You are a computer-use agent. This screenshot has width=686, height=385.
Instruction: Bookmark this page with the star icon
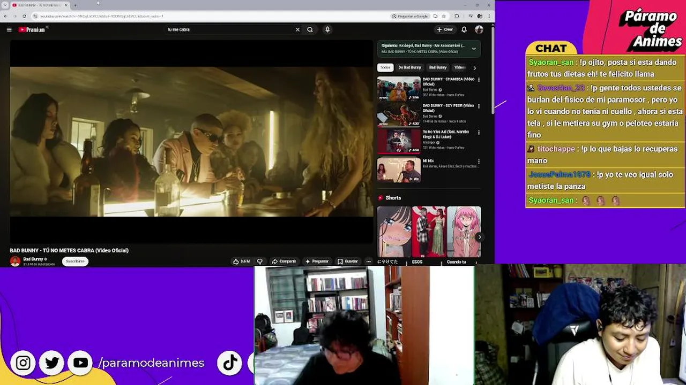coord(444,16)
